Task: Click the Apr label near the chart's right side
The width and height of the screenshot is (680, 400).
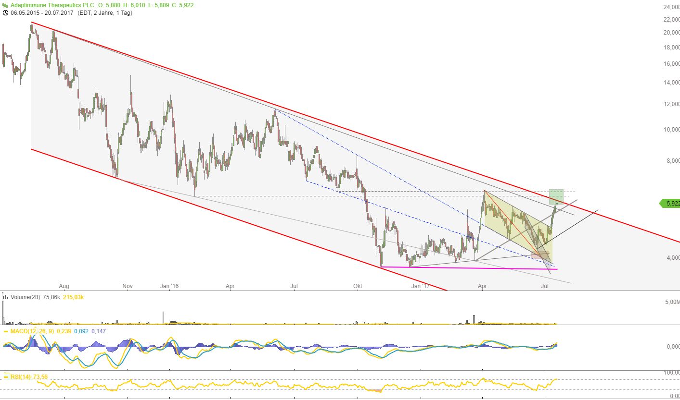Action: [482, 286]
